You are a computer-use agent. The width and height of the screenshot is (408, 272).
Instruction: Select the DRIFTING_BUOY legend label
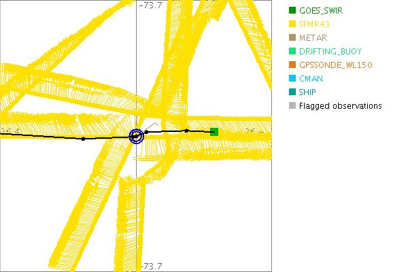point(330,52)
